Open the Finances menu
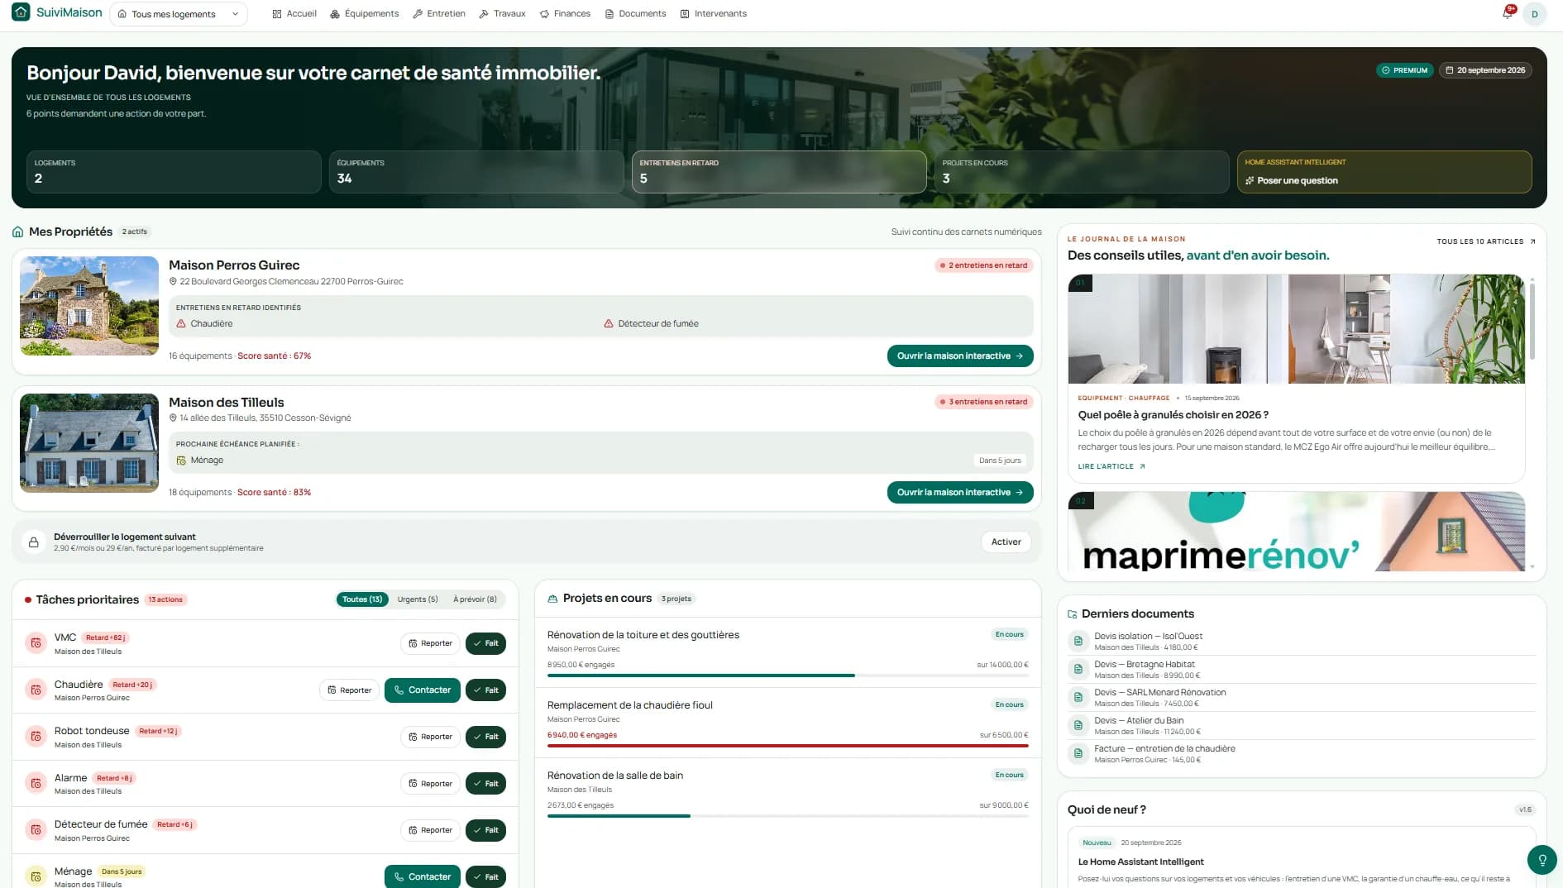Image resolution: width=1563 pixels, height=888 pixels. 565,13
